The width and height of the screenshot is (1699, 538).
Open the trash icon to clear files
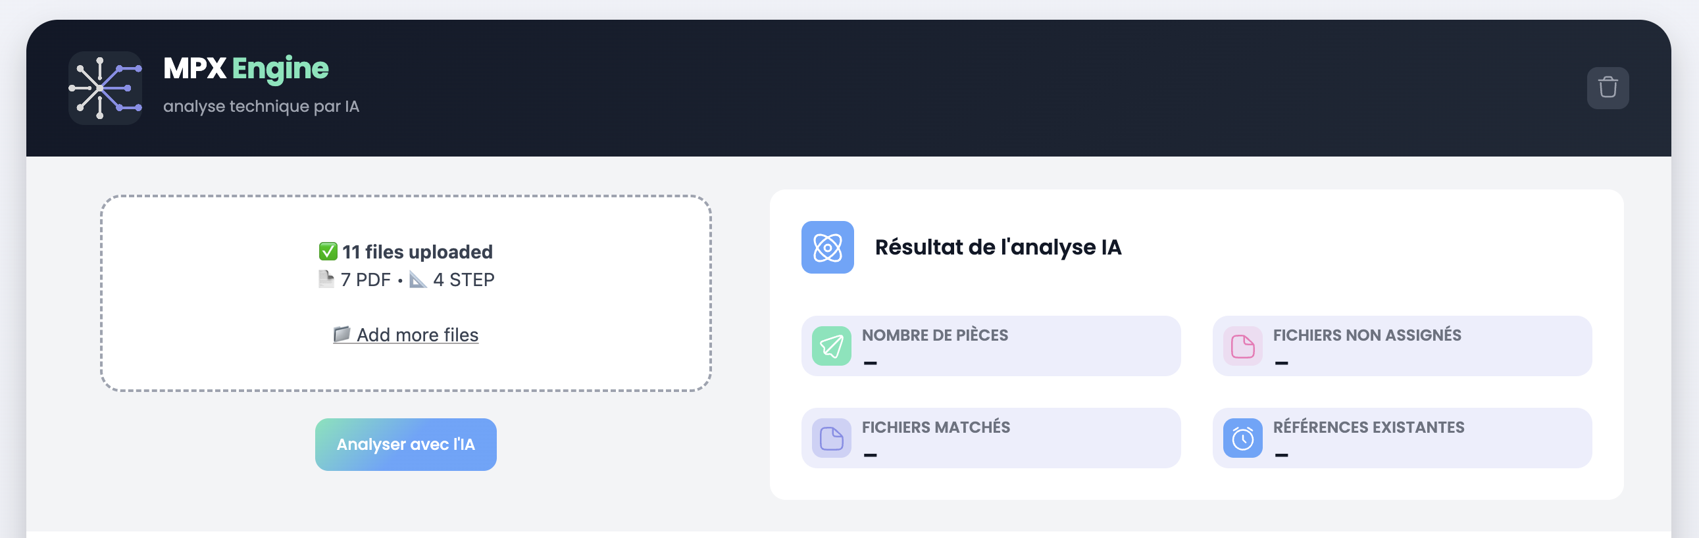tap(1608, 87)
